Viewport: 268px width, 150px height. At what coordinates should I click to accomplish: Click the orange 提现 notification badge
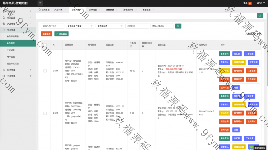(x=250, y=3)
